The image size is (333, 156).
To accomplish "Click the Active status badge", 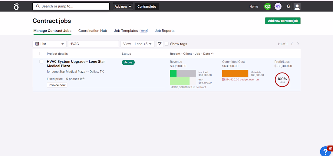I will [128, 62].
